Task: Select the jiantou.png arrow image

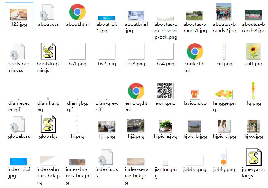Action: pyautogui.click(x=165, y=163)
